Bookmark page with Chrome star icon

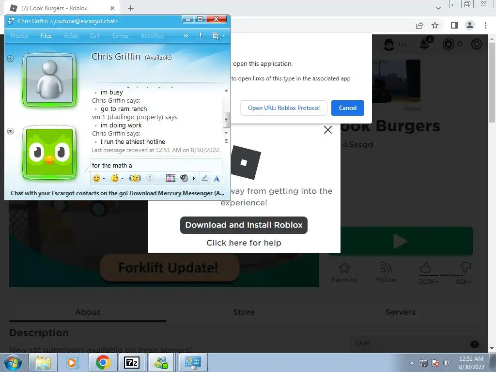(x=435, y=25)
